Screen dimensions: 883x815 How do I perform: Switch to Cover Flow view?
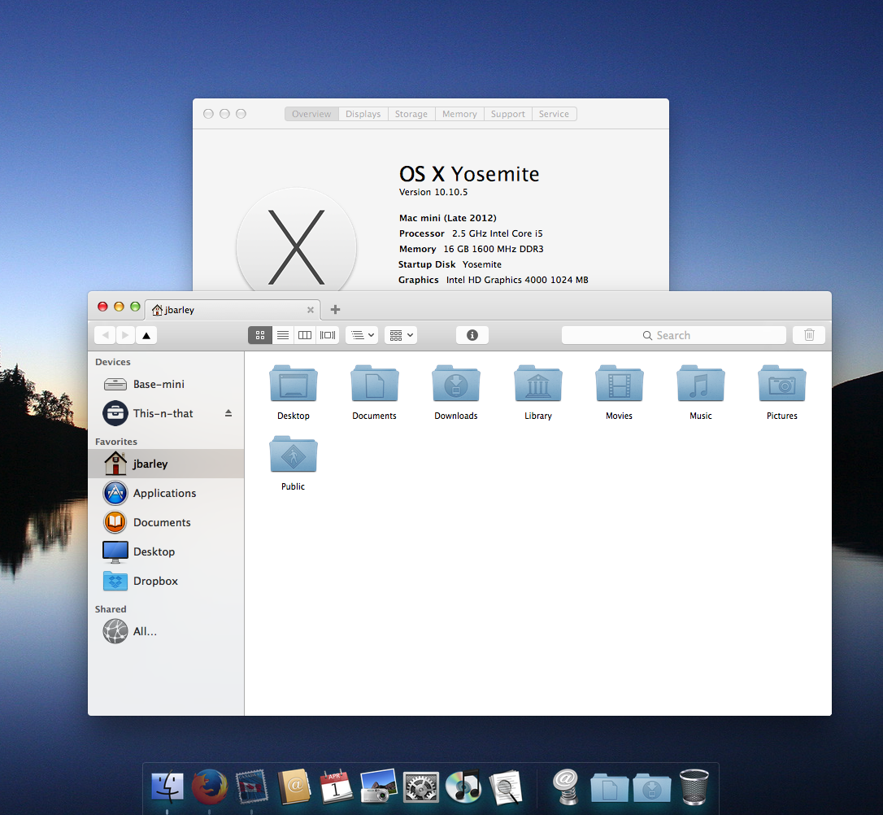click(328, 335)
